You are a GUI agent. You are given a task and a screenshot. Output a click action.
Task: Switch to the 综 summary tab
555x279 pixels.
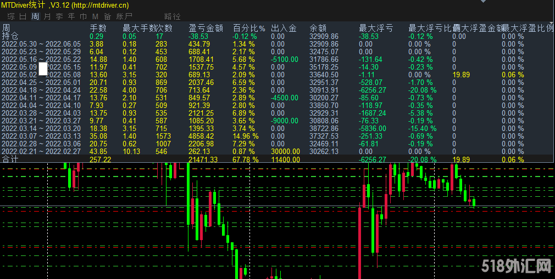coord(11,16)
